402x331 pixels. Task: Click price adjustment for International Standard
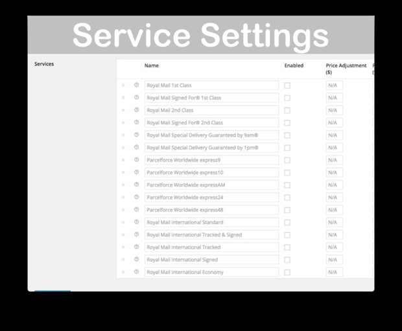coord(335,222)
